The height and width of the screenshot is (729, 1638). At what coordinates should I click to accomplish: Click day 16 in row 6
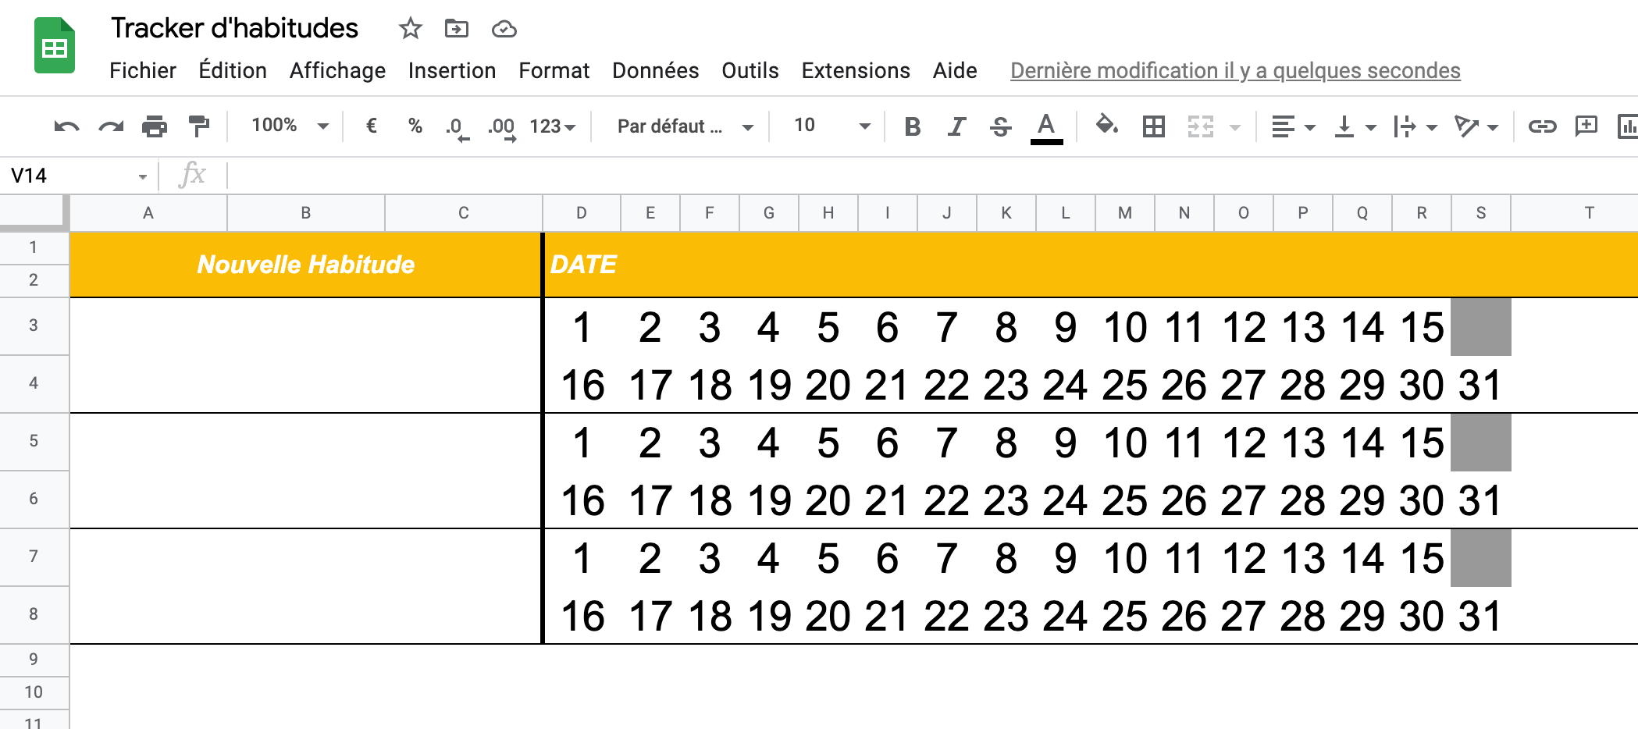(582, 500)
